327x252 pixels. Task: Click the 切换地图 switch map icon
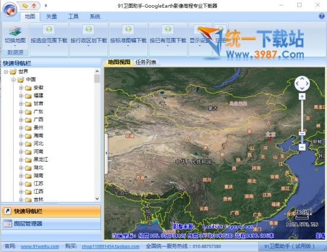[15, 31]
